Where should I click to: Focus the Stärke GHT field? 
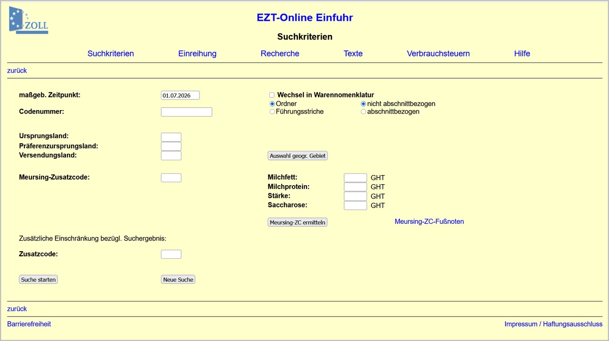[x=355, y=196]
